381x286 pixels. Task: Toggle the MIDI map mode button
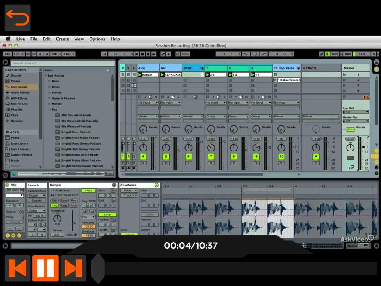(x=348, y=54)
